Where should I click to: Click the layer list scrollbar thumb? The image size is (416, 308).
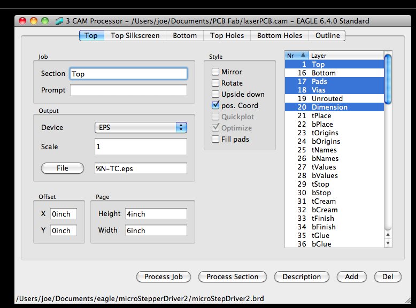[x=388, y=79]
